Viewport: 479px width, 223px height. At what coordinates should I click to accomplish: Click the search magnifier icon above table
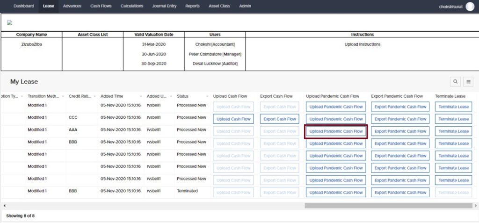[x=455, y=82]
